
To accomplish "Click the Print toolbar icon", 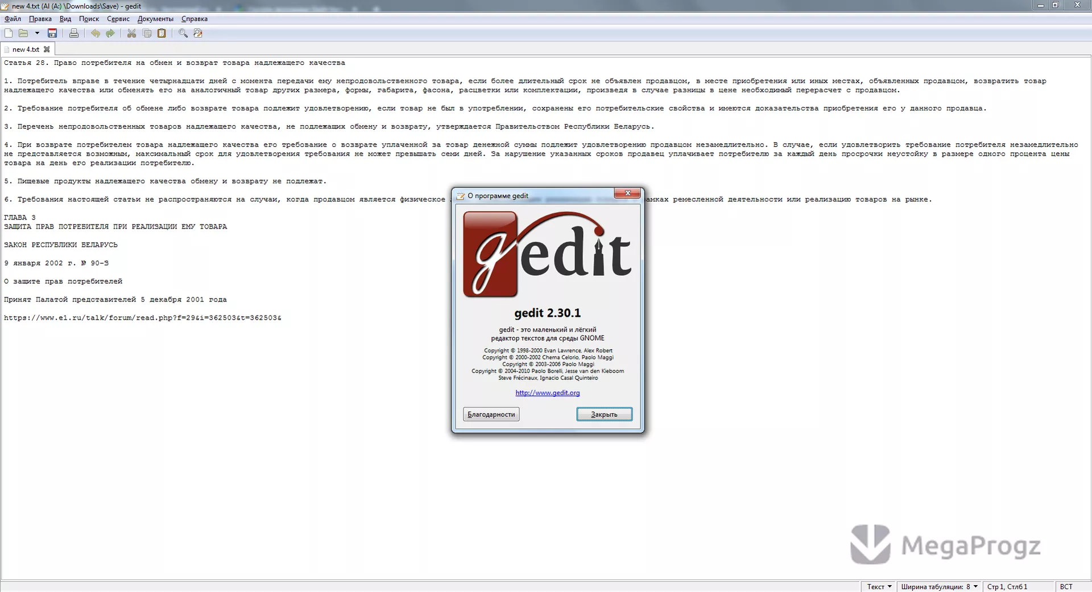I will tap(74, 34).
